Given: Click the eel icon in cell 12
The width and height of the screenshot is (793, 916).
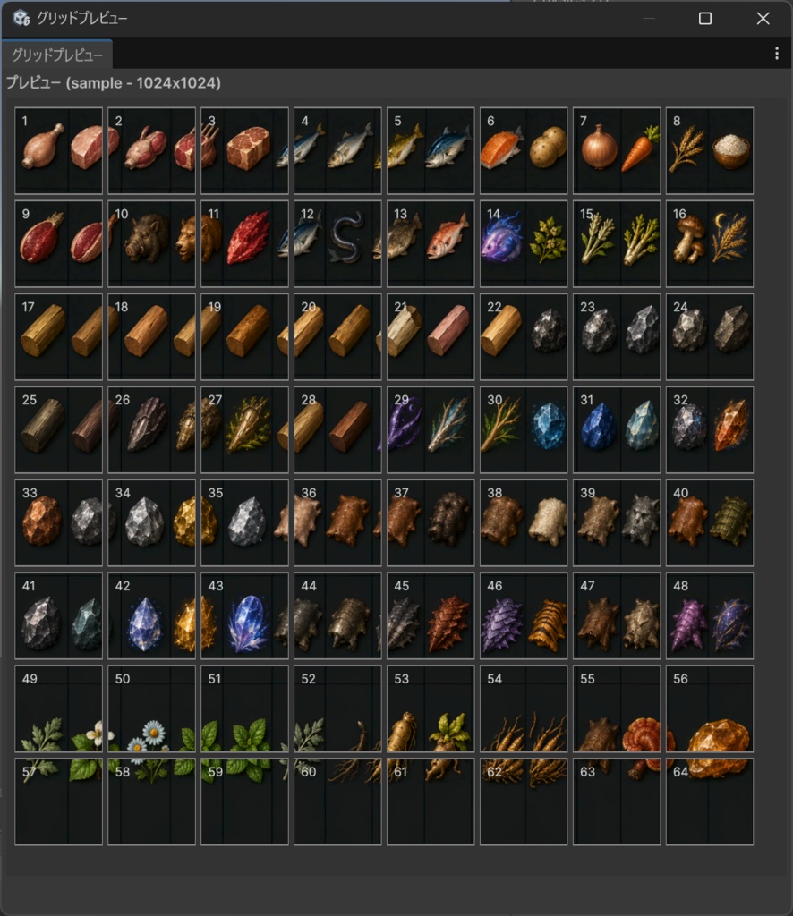Looking at the screenshot, I should [346, 238].
